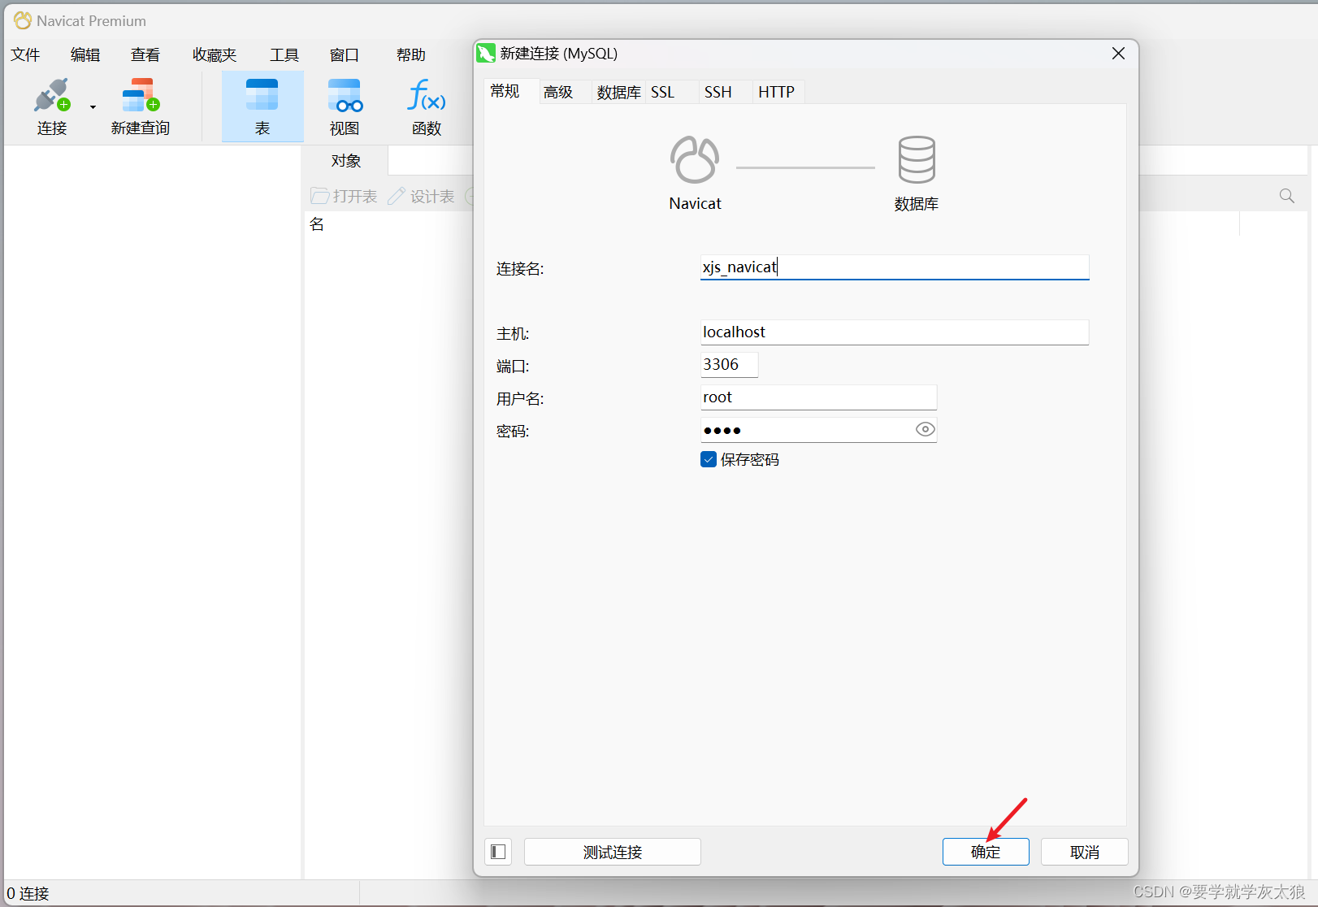
Task: Open the 工具 menu
Action: point(284,54)
